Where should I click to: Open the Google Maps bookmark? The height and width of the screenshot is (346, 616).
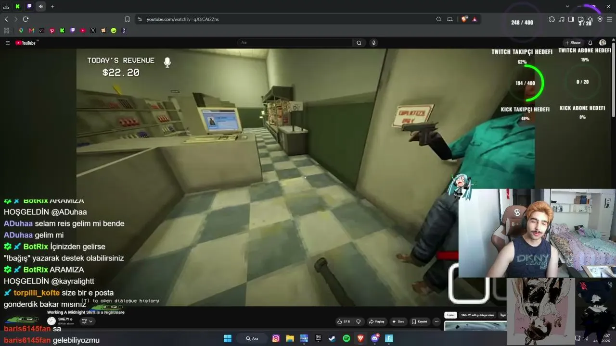click(x=21, y=30)
